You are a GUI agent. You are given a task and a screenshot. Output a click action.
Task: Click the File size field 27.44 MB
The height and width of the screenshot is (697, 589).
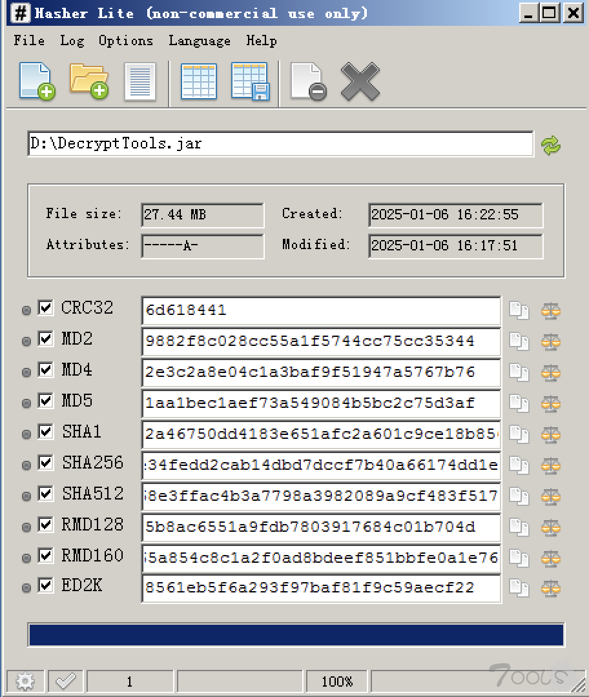click(202, 215)
